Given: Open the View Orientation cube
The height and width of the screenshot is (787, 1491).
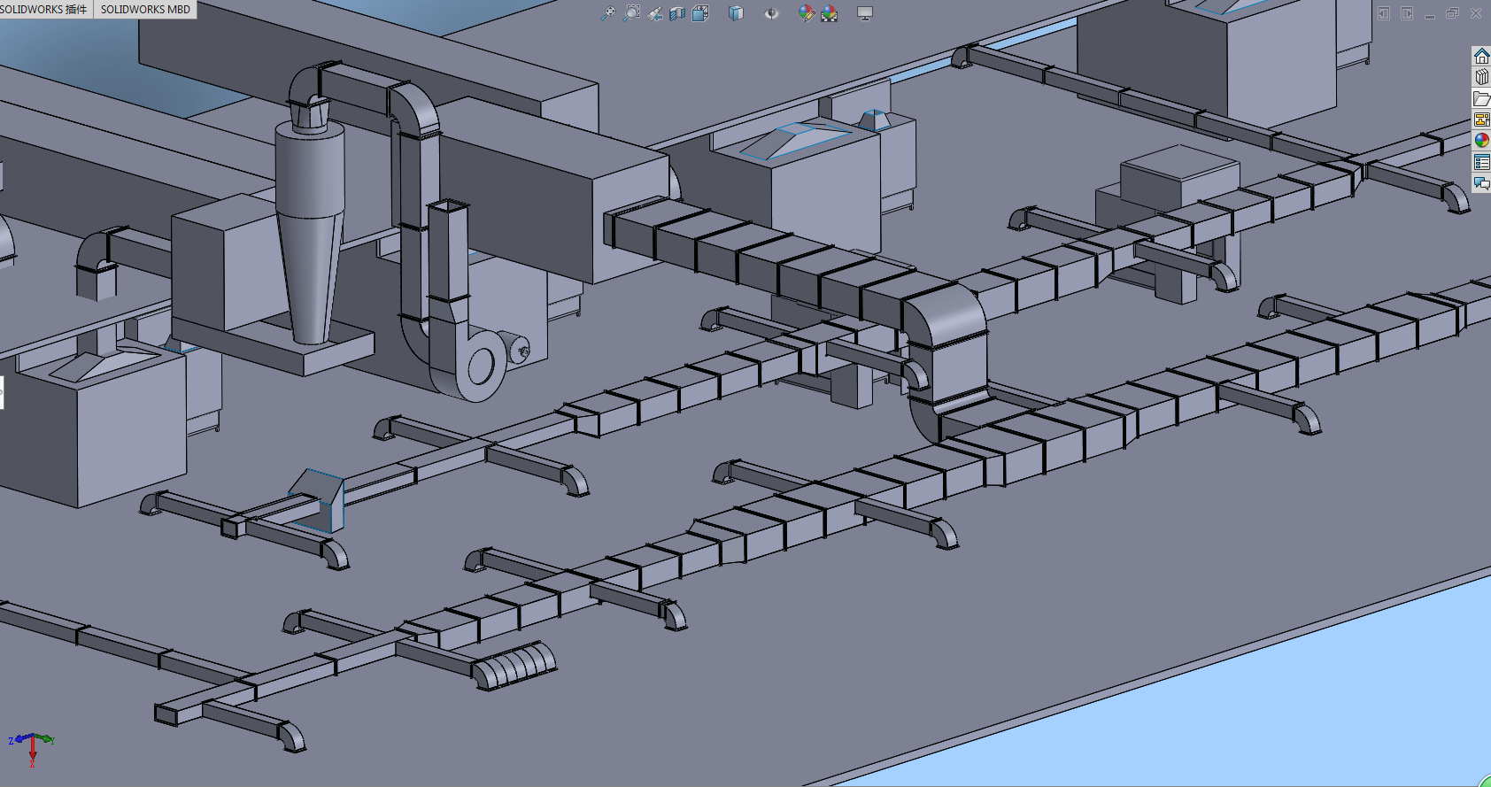Looking at the screenshot, I should 699,13.
